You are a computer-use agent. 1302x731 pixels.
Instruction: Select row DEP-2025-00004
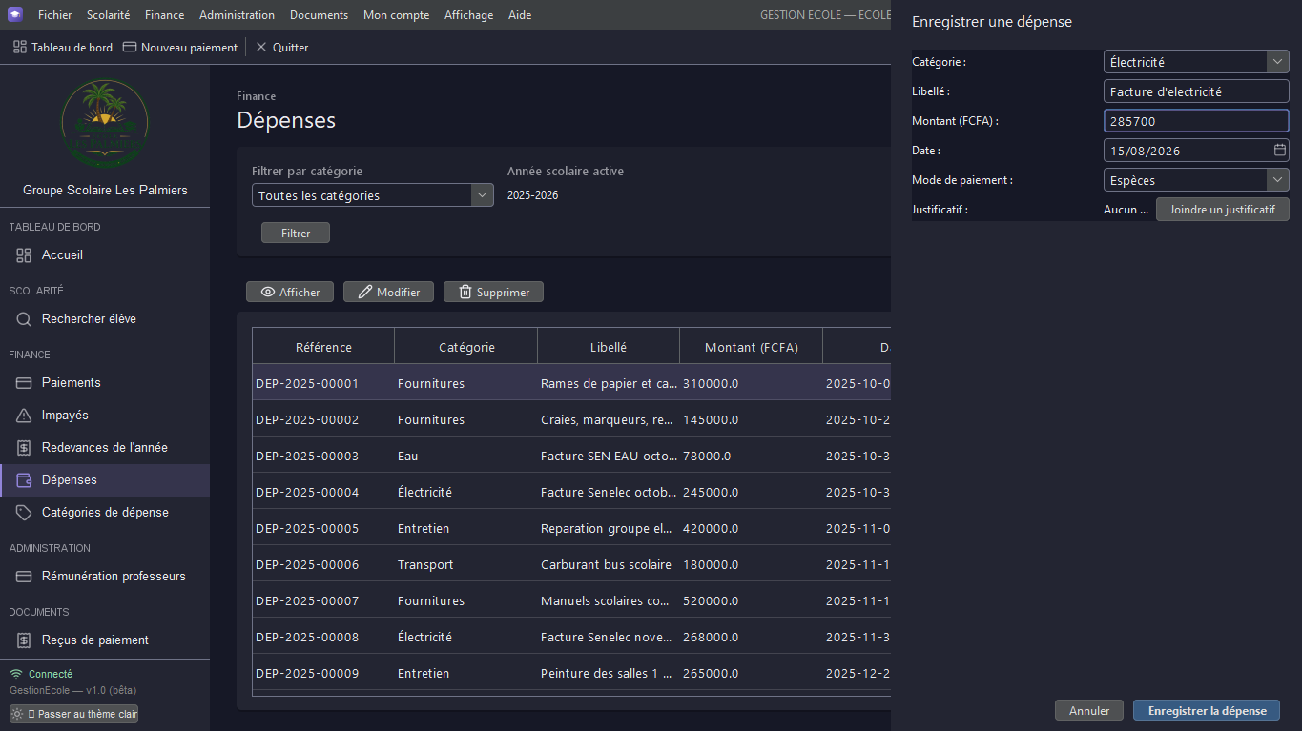point(571,493)
